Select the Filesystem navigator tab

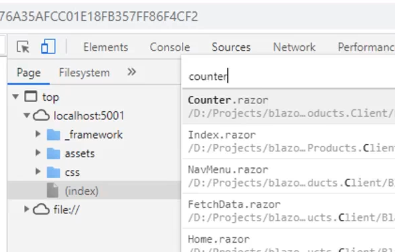pyautogui.click(x=84, y=73)
